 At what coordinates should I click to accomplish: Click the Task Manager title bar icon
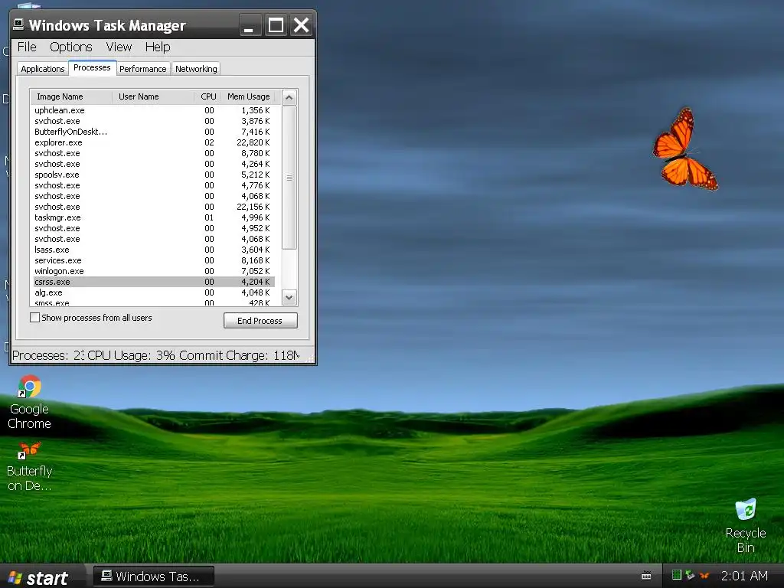pos(19,24)
